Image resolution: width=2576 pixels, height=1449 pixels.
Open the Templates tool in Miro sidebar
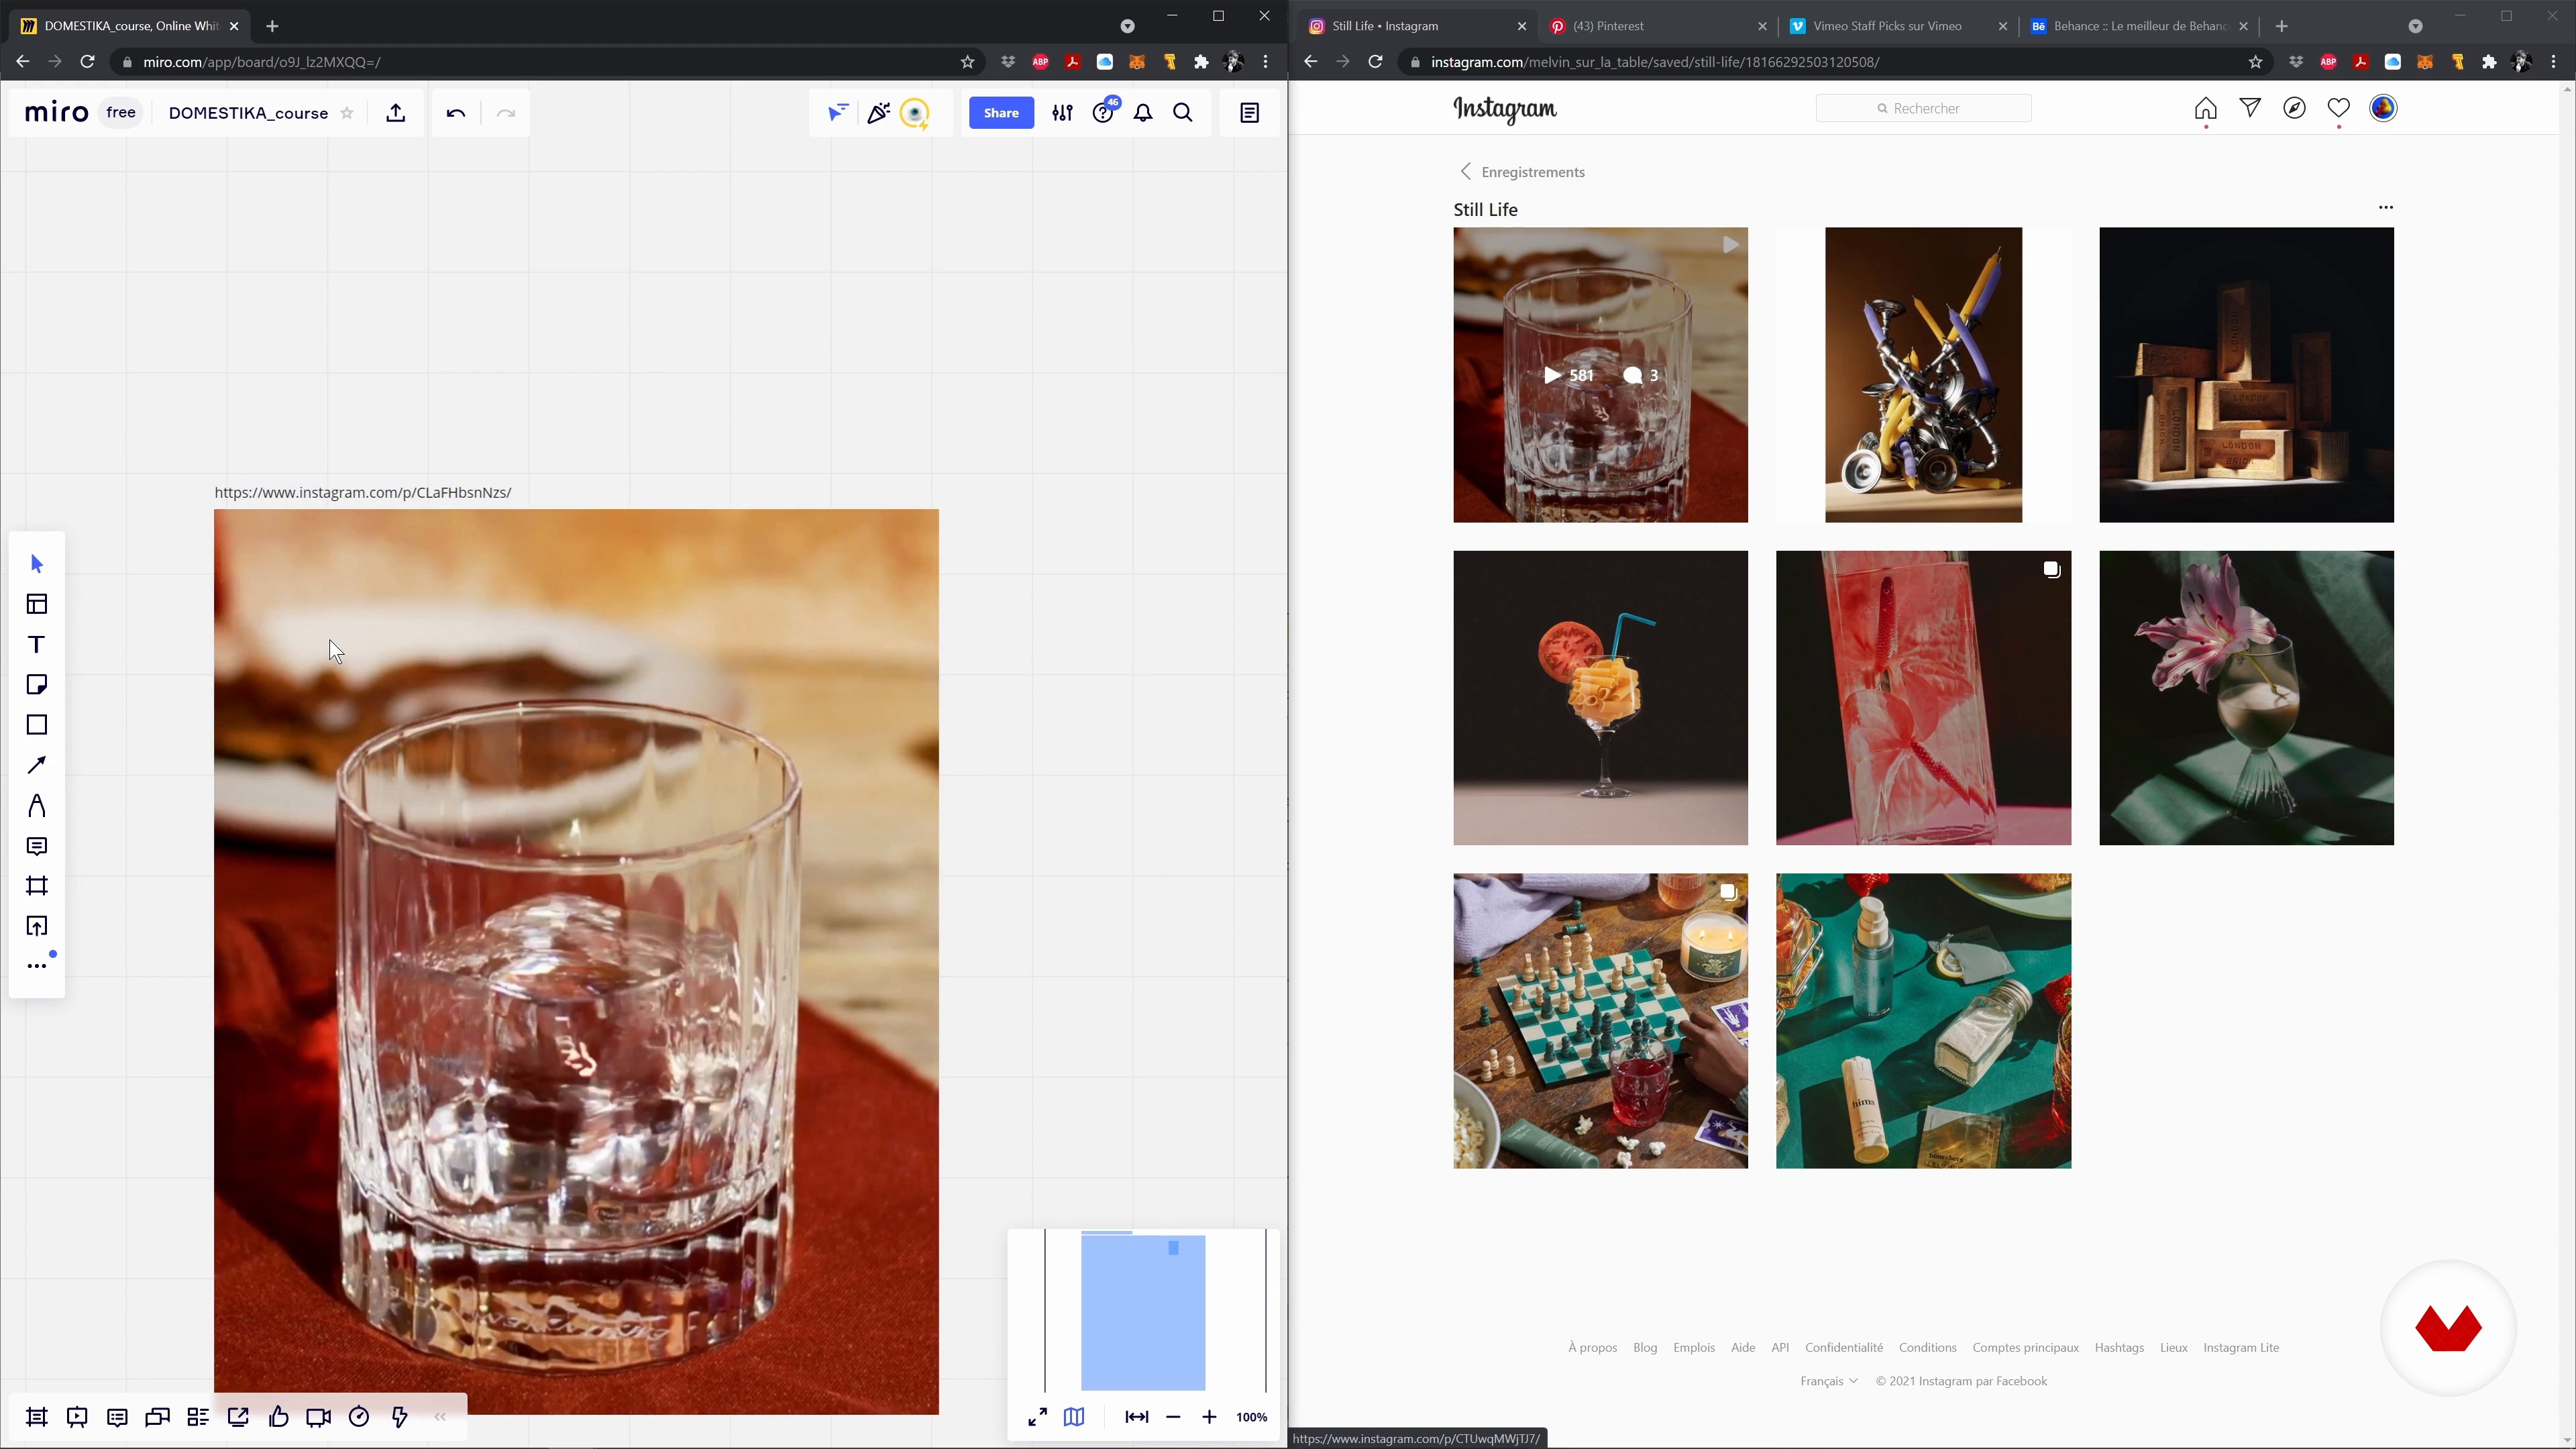tap(37, 604)
